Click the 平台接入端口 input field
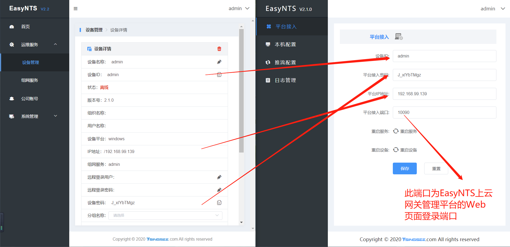 [x=444, y=112]
